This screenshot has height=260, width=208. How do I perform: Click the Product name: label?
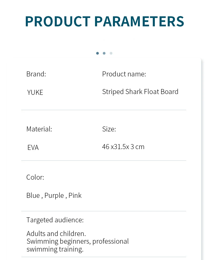124,74
